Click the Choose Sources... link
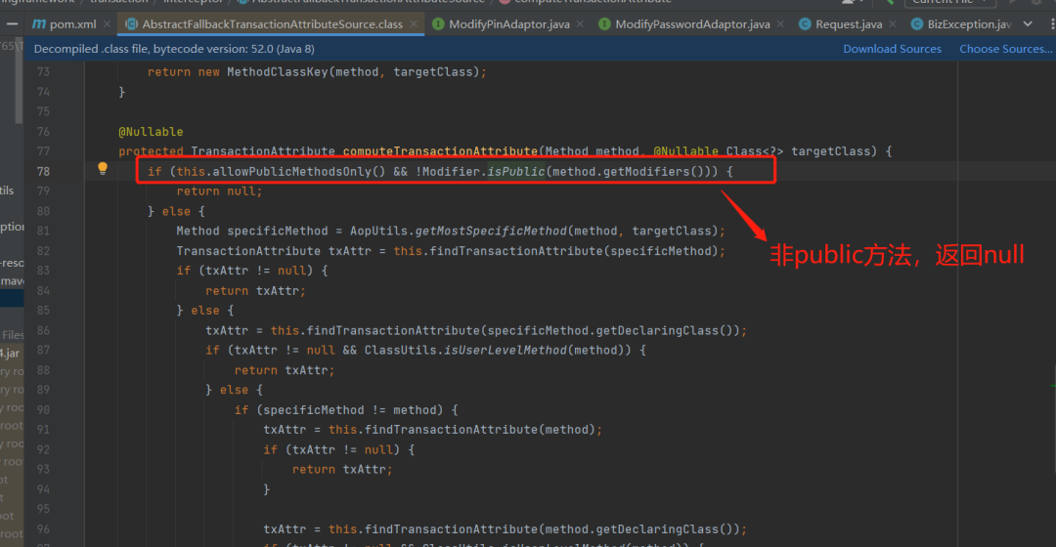 [x=1005, y=49]
